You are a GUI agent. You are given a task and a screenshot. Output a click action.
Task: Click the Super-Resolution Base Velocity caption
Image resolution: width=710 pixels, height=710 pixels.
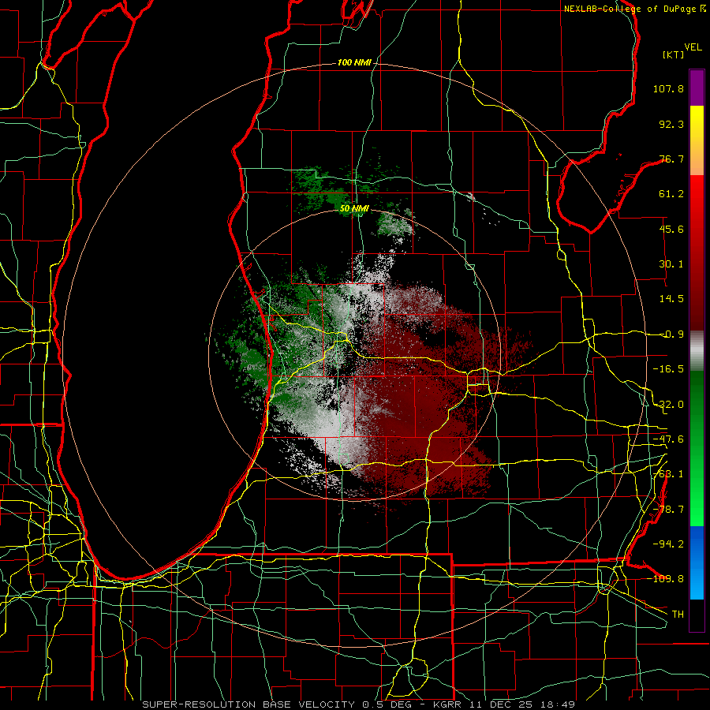359,704
